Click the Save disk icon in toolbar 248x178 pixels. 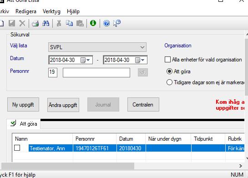(12, 23)
